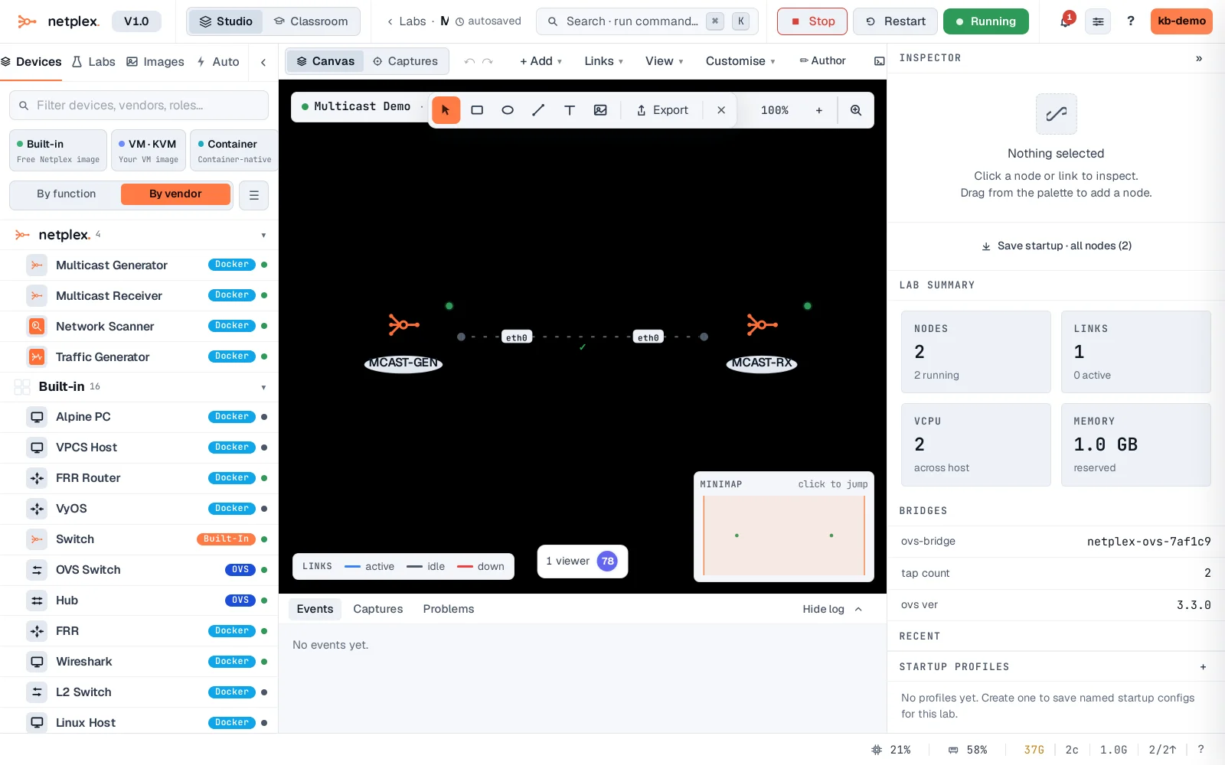
Task: Click the 100% zoom level control
Action: [x=775, y=110]
